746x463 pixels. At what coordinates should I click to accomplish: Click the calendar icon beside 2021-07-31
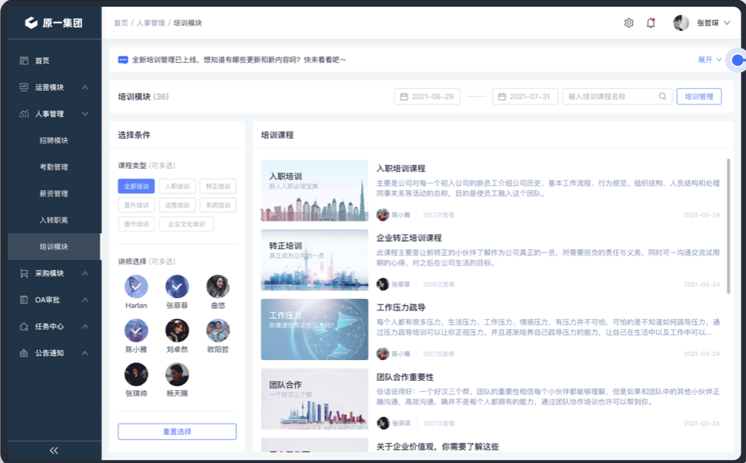[x=502, y=97]
